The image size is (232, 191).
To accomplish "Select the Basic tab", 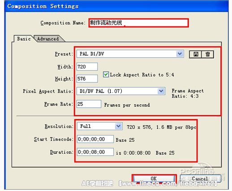I will 24,39.
